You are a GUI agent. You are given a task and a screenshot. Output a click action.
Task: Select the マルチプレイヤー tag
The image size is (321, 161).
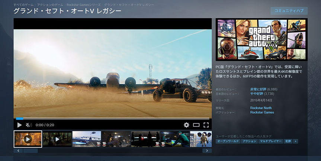271,141
